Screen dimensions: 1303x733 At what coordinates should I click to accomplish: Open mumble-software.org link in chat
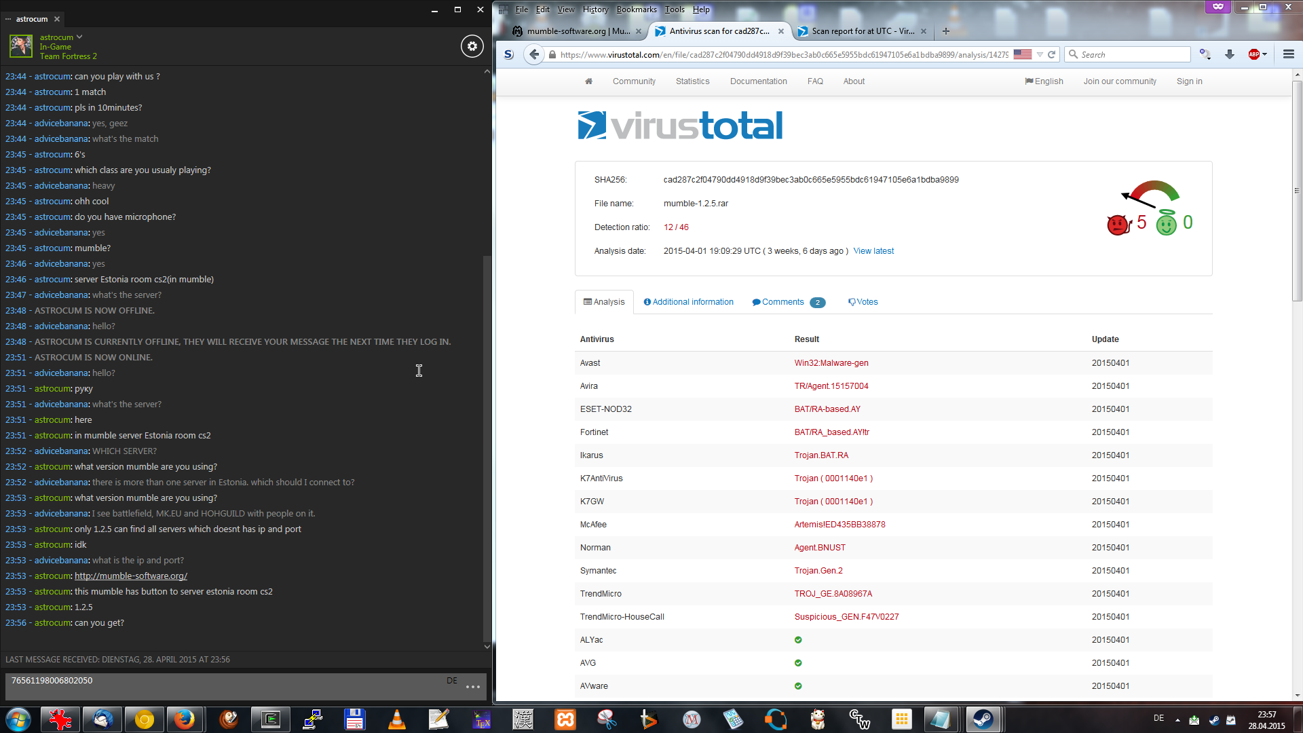pyautogui.click(x=130, y=576)
